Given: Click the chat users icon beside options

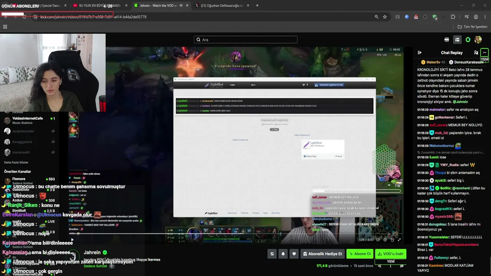Looking at the screenshot, I should 476,53.
